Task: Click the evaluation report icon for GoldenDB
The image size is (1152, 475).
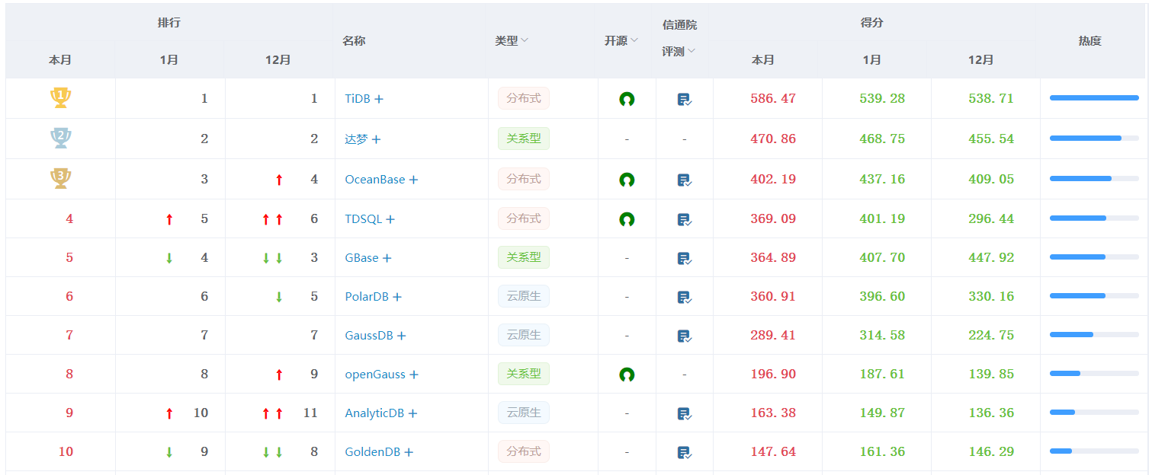Action: 684,452
